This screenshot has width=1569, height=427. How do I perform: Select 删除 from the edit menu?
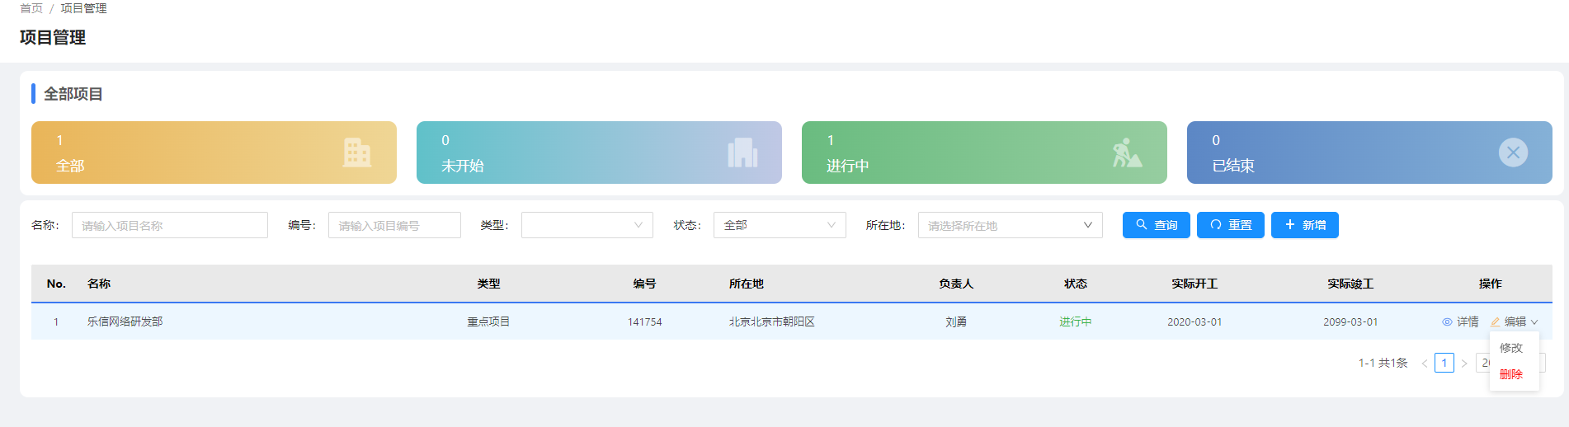click(x=1511, y=374)
